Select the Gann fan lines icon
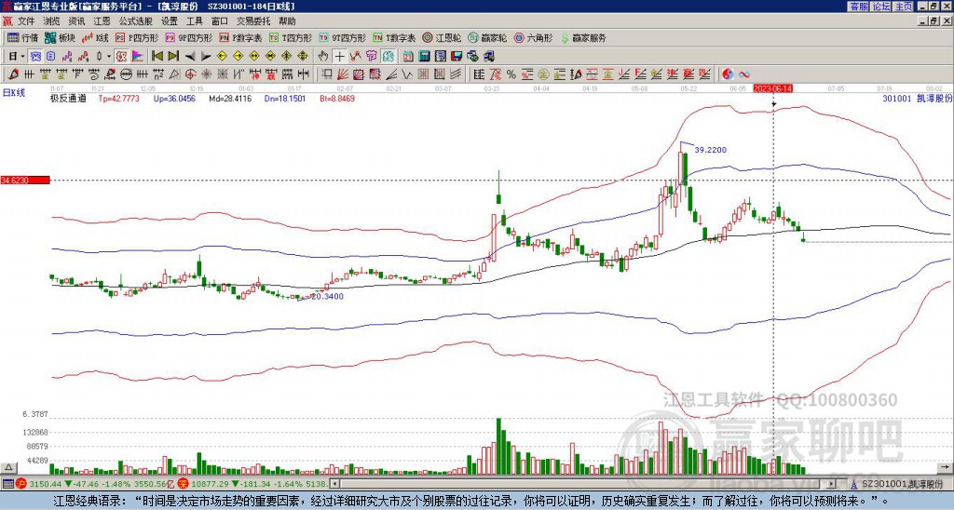This screenshot has width=954, height=510. (343, 74)
